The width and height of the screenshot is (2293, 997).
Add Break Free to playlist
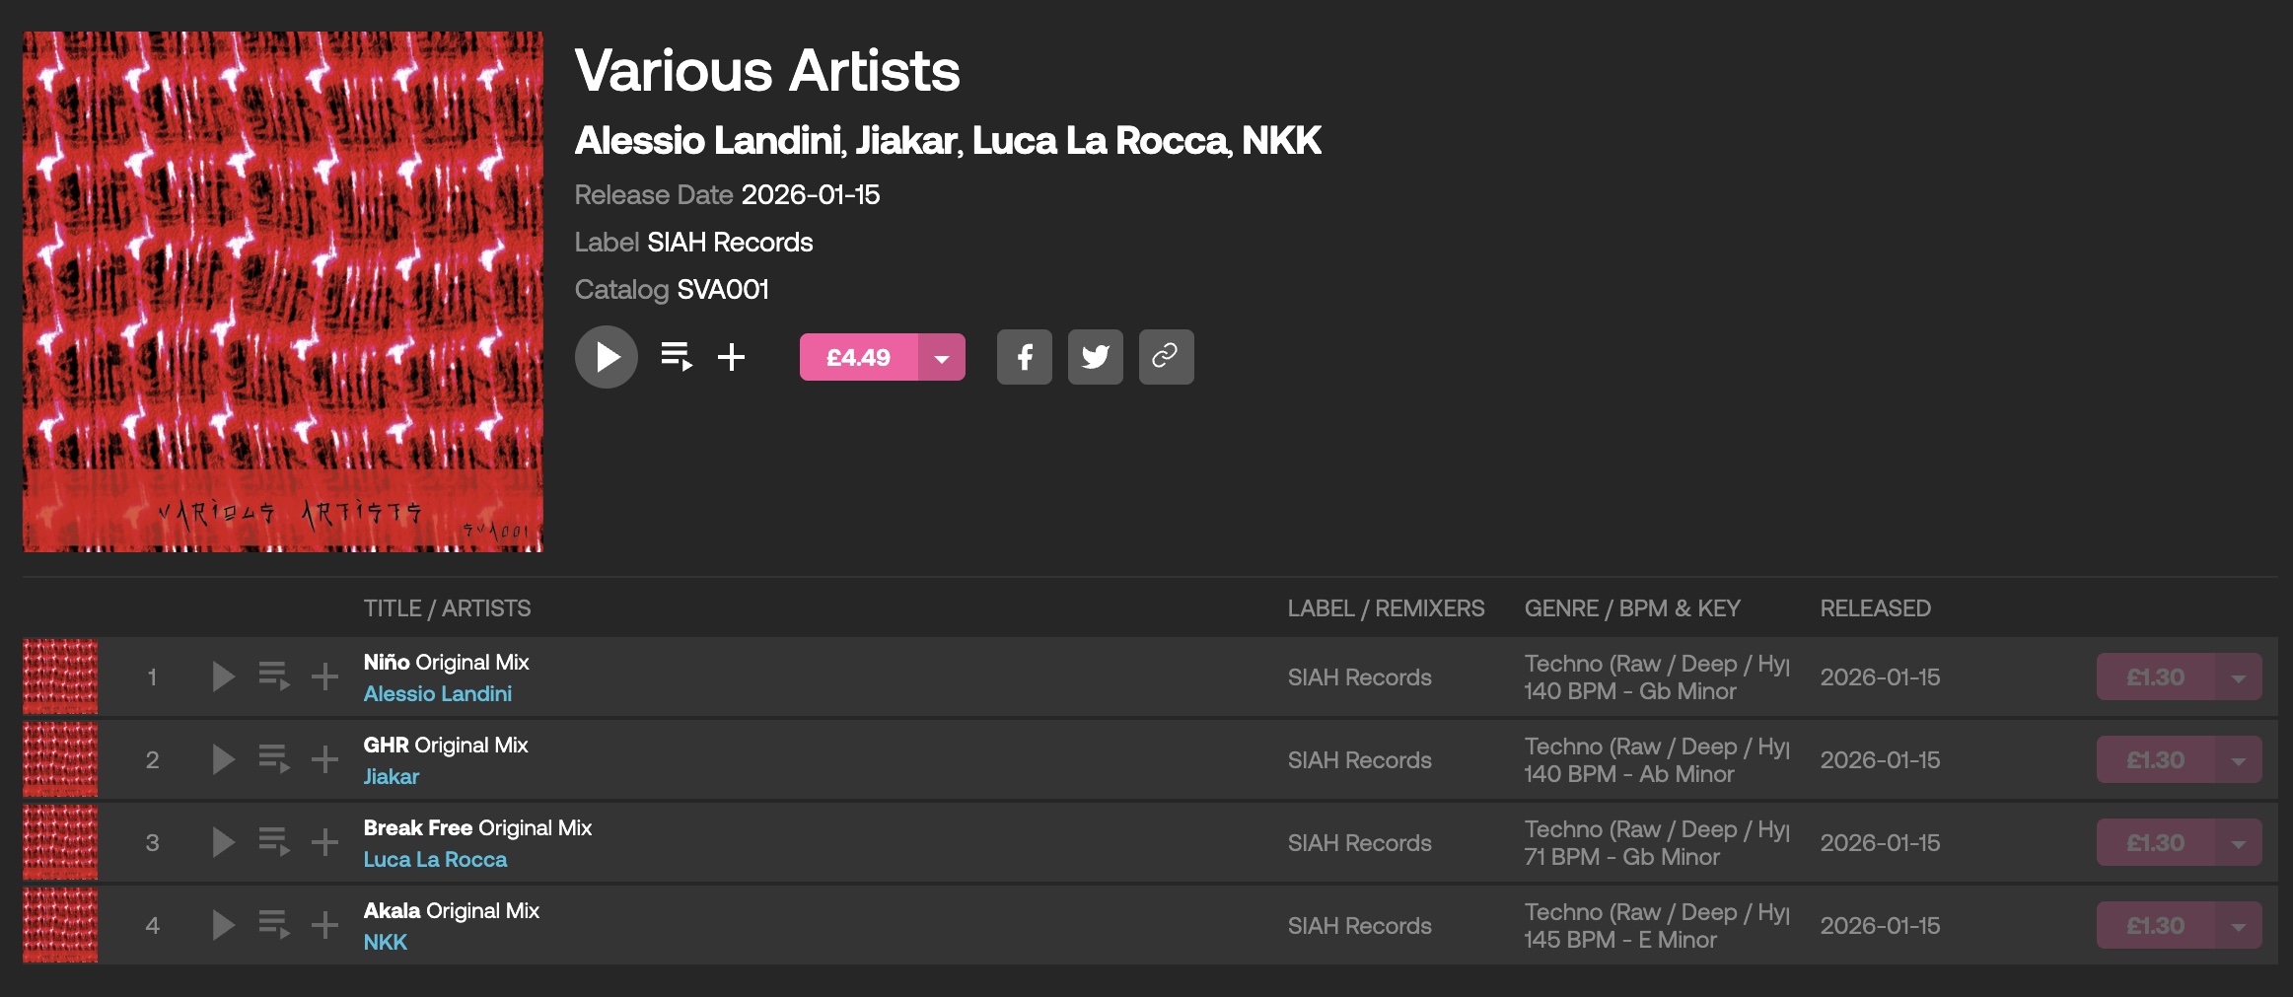pyautogui.click(x=324, y=843)
